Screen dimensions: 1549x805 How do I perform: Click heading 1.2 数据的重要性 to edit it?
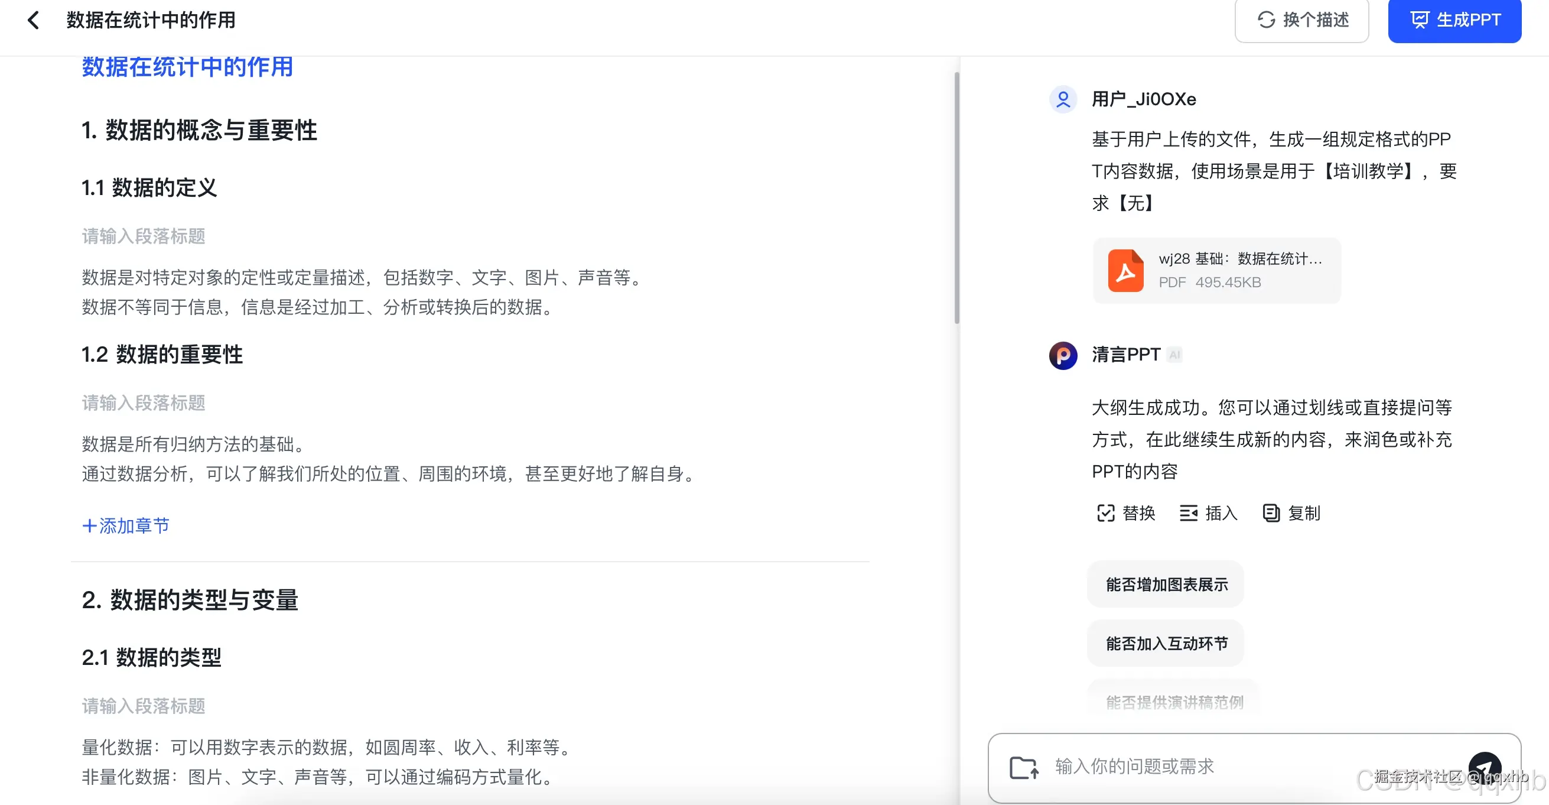coord(162,355)
